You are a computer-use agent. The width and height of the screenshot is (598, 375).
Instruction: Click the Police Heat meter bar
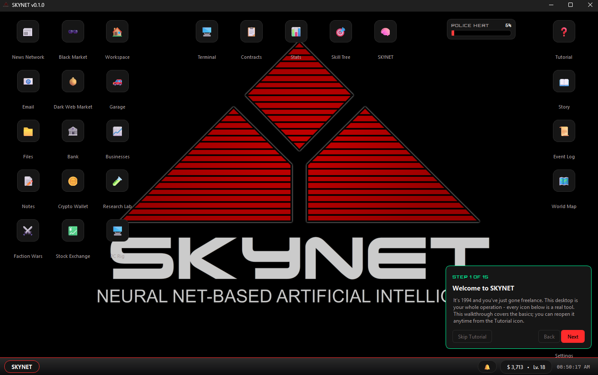click(481, 33)
